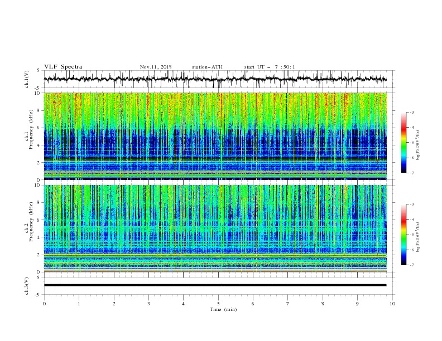Click the ch.2 color bar log(PSD) label
The image size is (442, 341).
click(417, 237)
